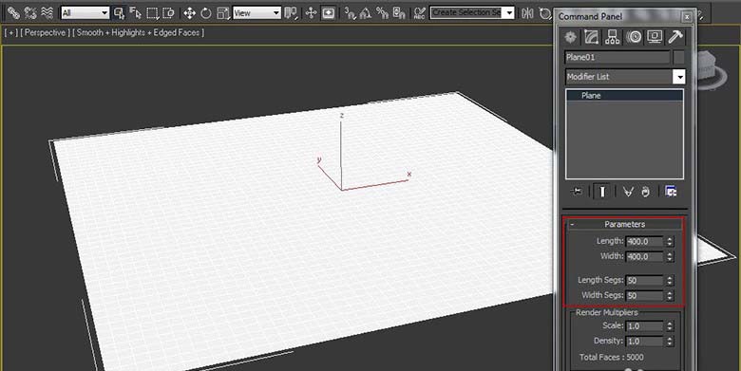Open the View reference coordinate dropdown
The height and width of the screenshot is (371, 741).
[257, 13]
